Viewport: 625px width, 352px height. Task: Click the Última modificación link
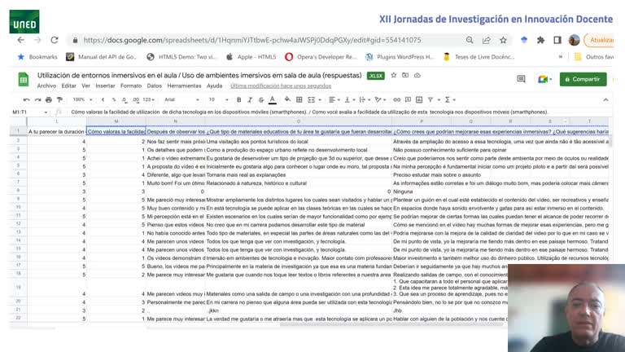coord(281,86)
